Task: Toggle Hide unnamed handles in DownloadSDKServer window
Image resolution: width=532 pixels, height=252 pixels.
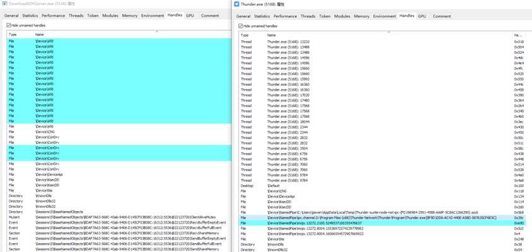Action: pyautogui.click(x=8, y=25)
